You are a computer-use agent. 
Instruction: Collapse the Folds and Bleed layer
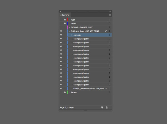[x=70, y=31]
